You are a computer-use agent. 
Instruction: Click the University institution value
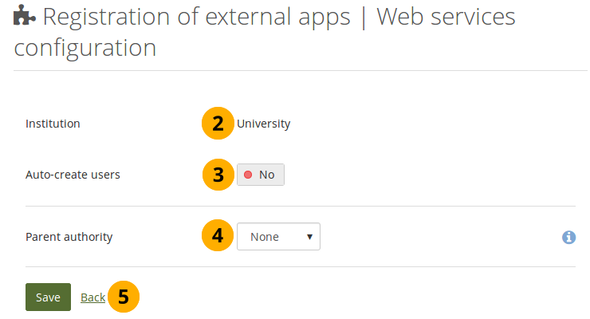coord(263,124)
